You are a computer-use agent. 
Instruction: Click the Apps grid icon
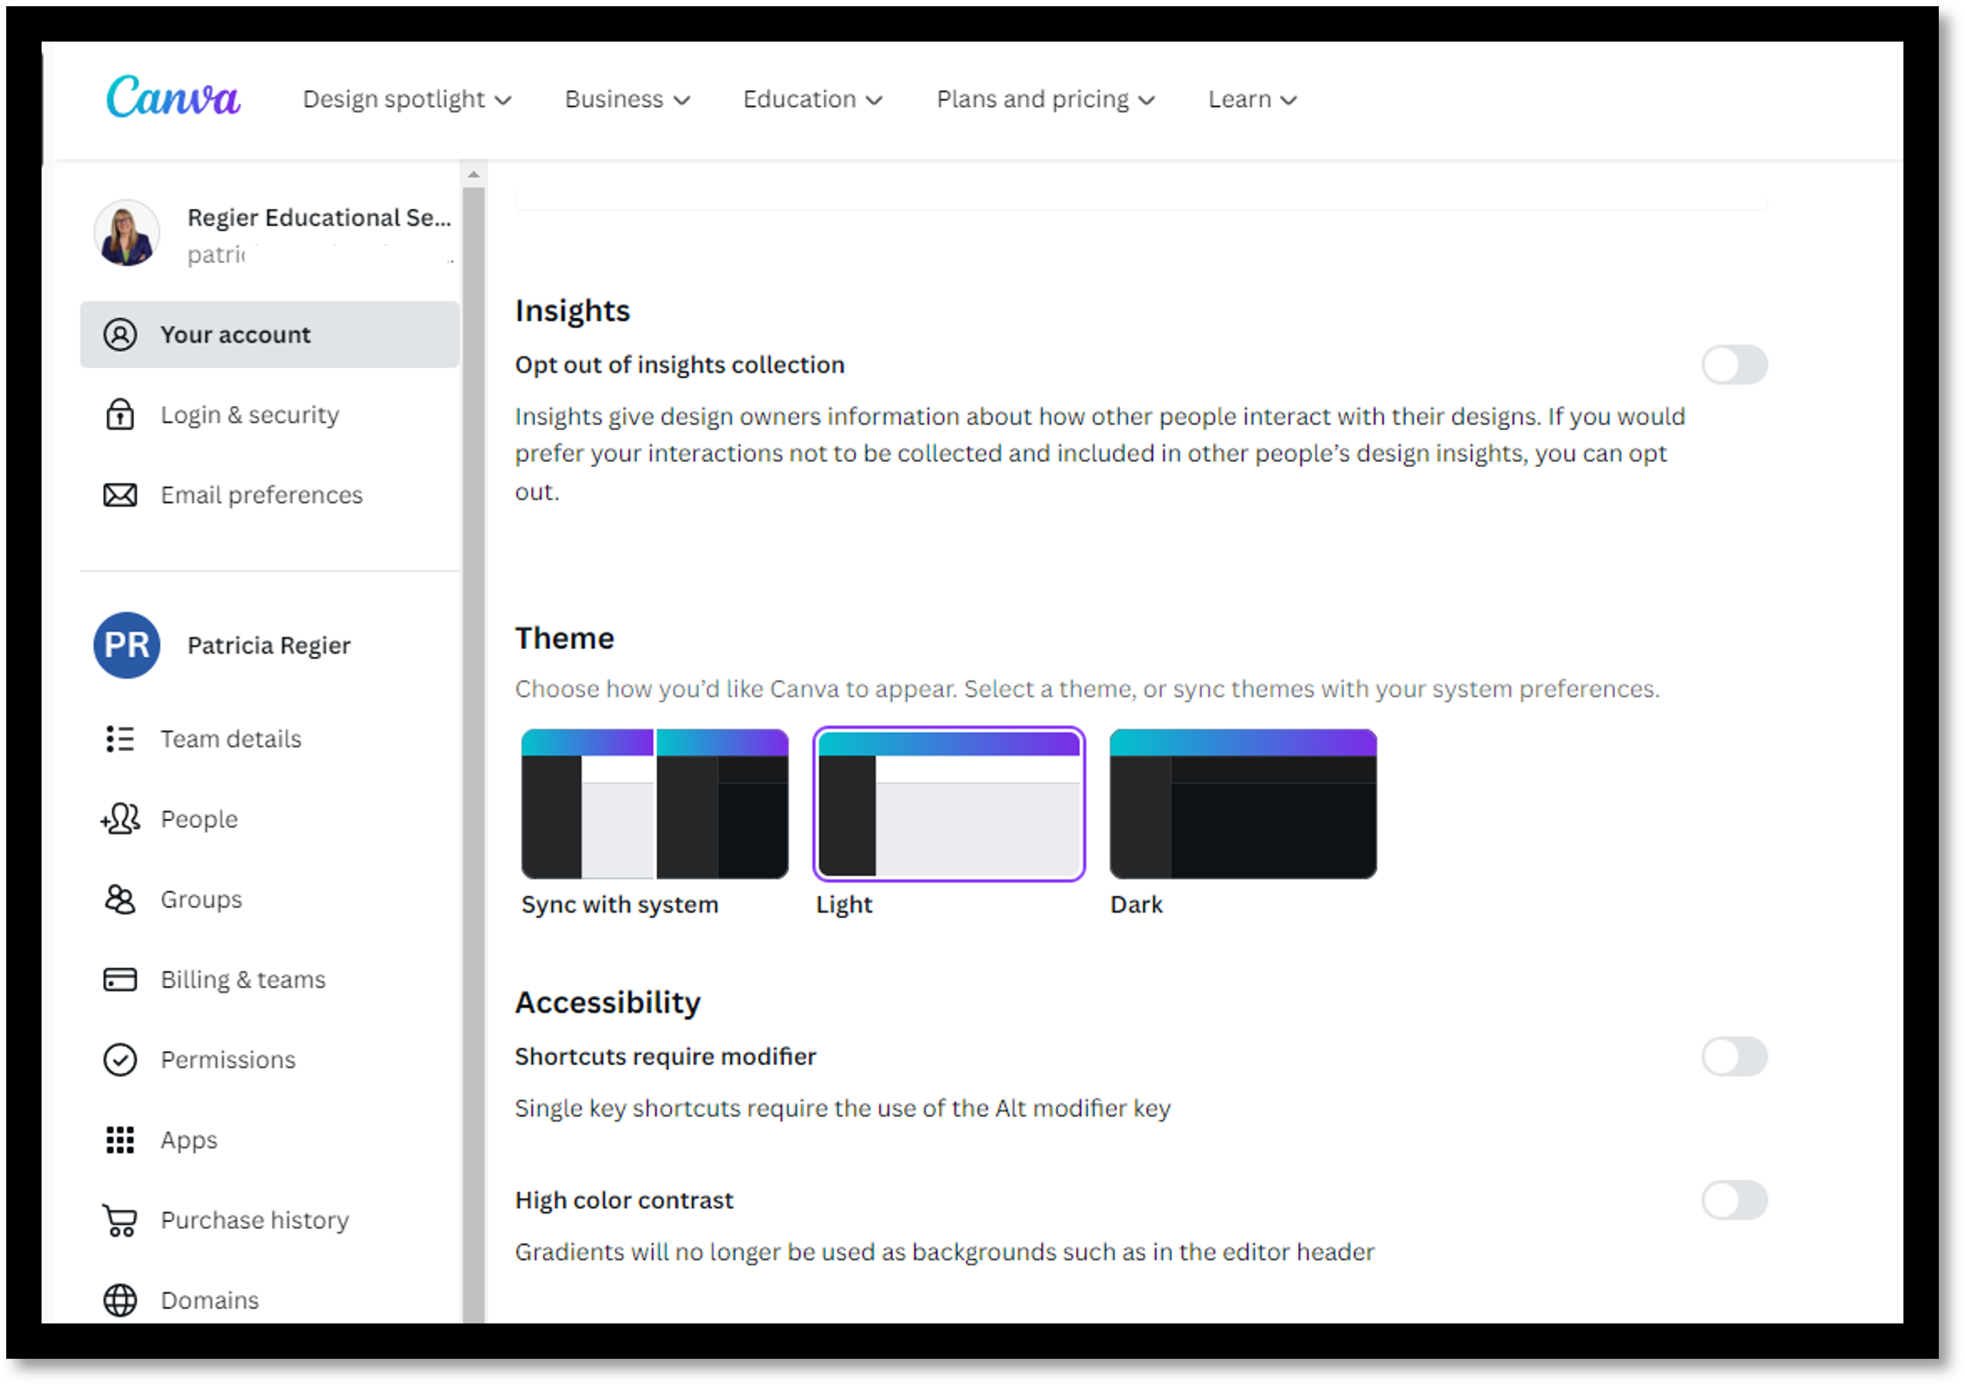click(x=120, y=1140)
